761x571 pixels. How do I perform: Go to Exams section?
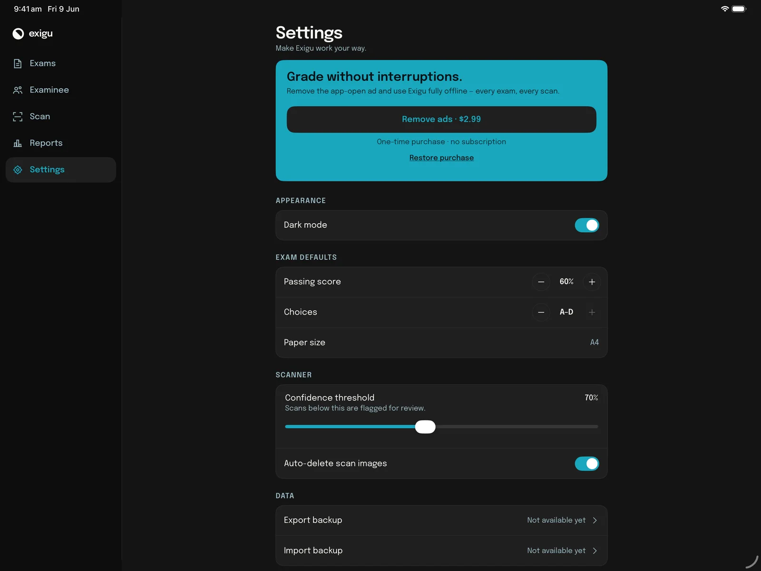pyautogui.click(x=61, y=64)
